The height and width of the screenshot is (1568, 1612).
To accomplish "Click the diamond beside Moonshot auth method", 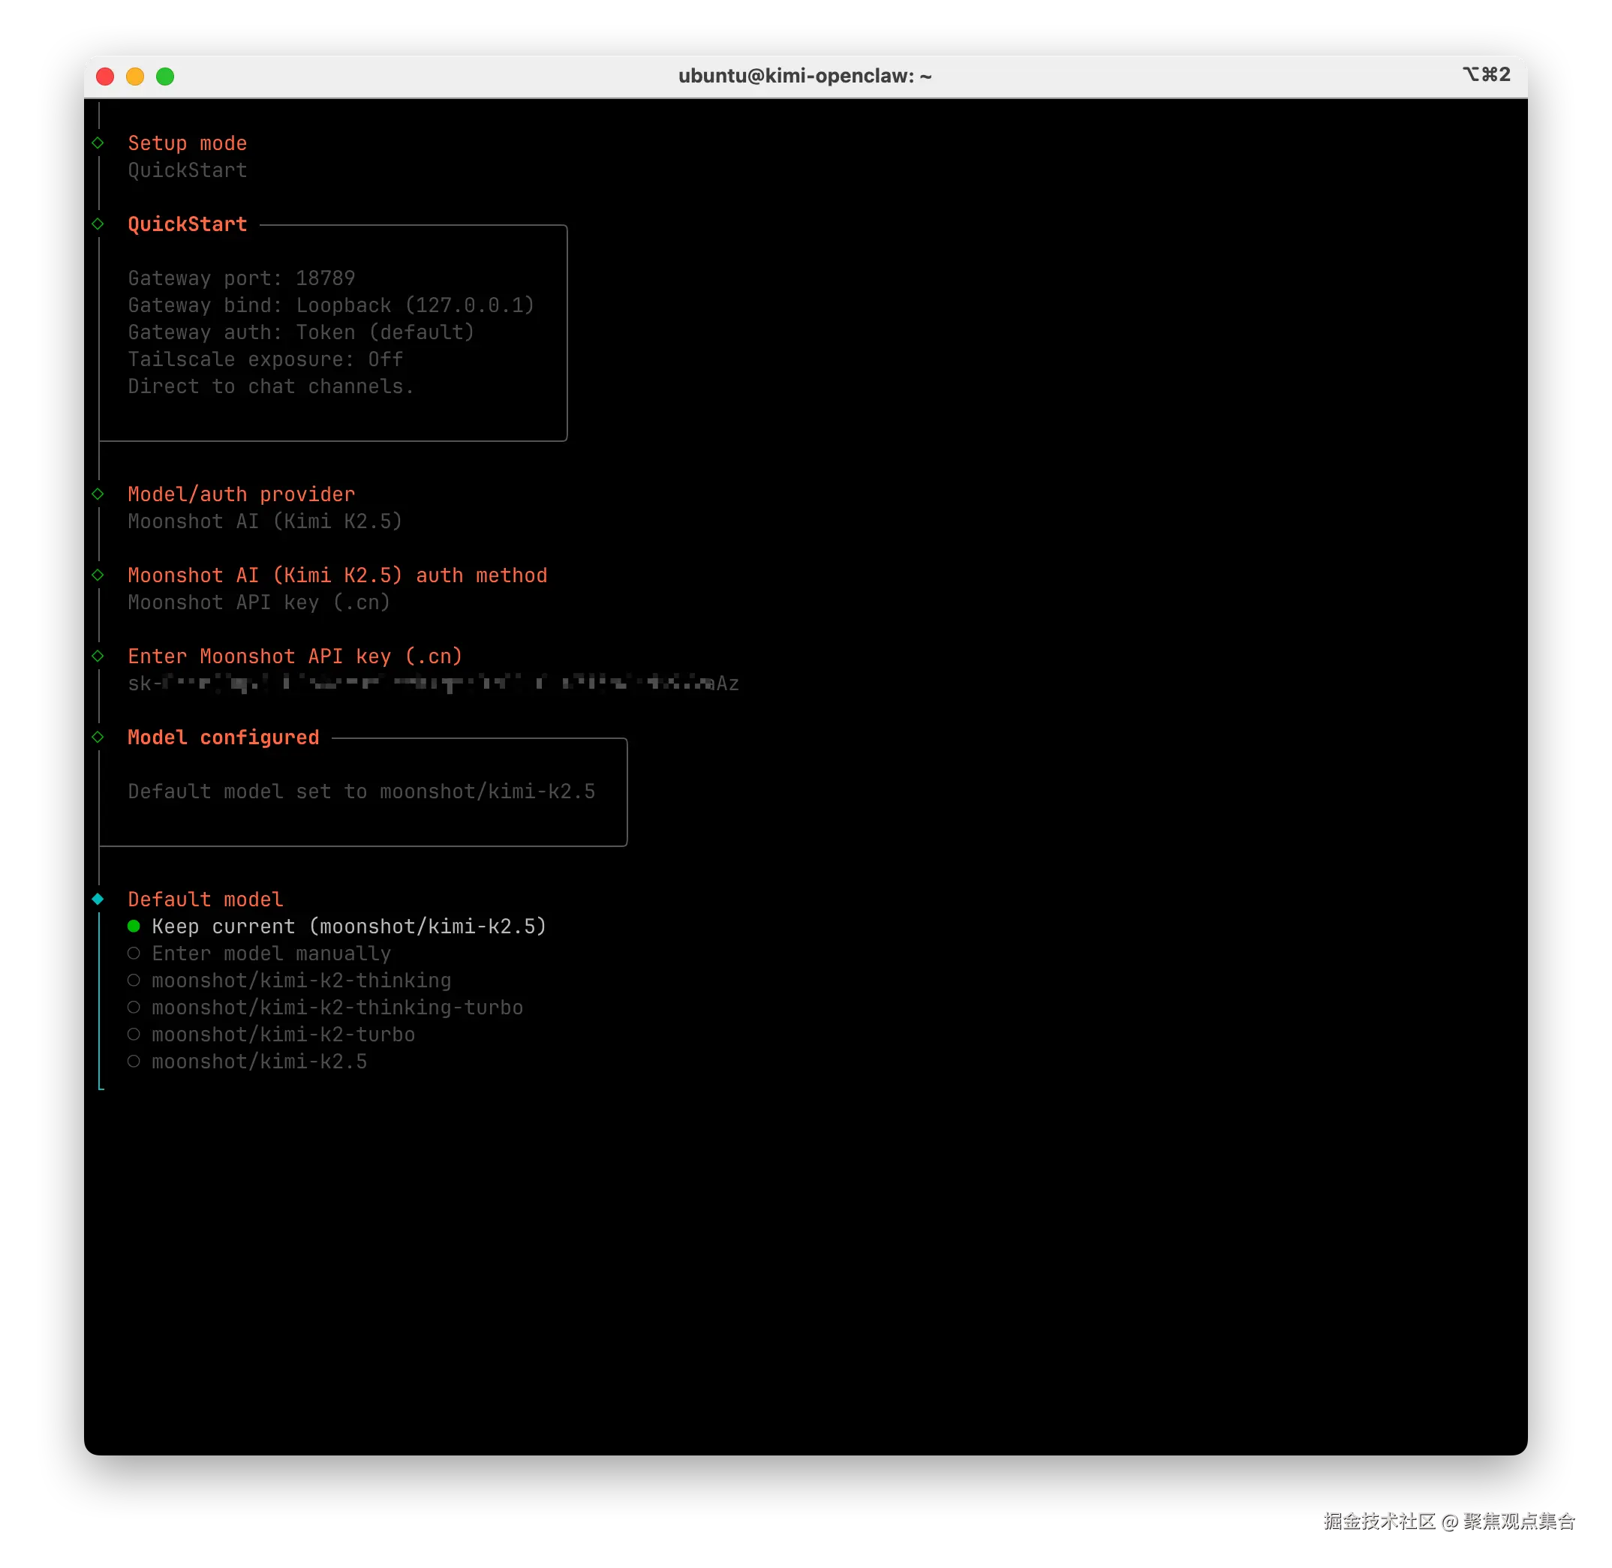I will pyautogui.click(x=98, y=575).
